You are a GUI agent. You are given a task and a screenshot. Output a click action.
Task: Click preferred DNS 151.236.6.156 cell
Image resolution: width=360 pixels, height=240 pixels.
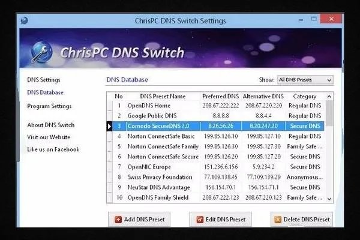point(221,167)
